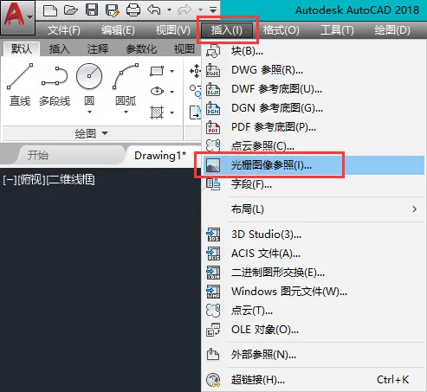Viewport: 427px width, 392px height.
Task: Choose 光栅图像参照(I)... menu entry
Action: click(314, 165)
